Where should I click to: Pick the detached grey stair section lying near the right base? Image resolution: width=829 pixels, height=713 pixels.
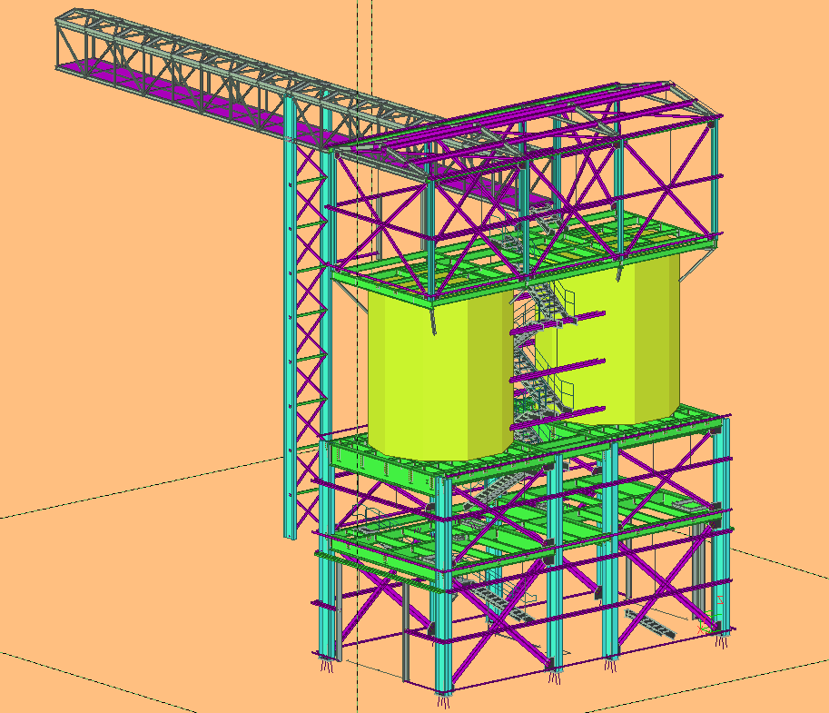651,626
